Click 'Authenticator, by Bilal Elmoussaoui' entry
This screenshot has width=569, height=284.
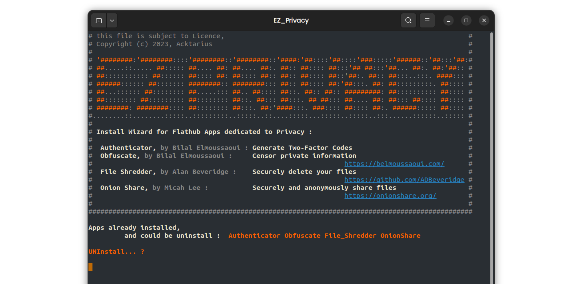pyautogui.click(x=174, y=148)
